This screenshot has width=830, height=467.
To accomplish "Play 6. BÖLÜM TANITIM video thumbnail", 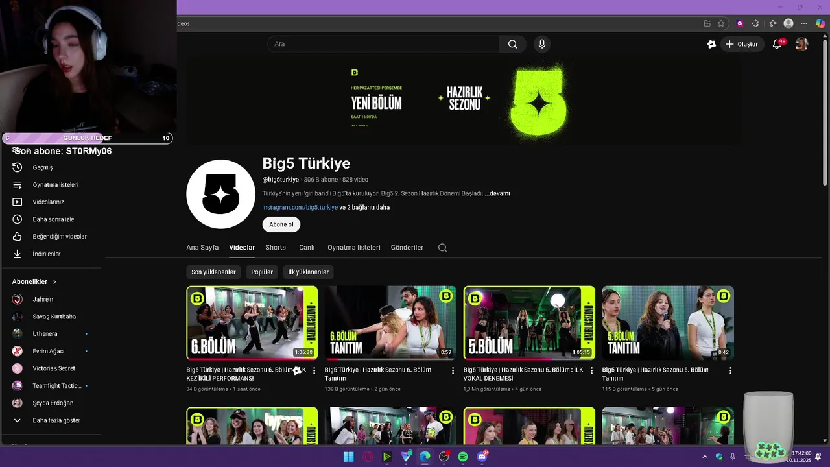I will tap(390, 323).
